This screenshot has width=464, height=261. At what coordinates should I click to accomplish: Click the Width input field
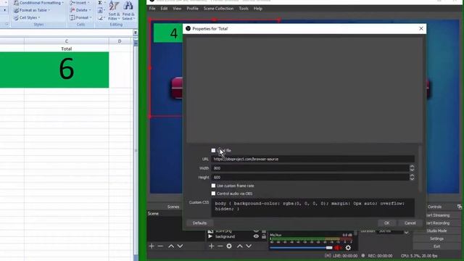point(310,168)
